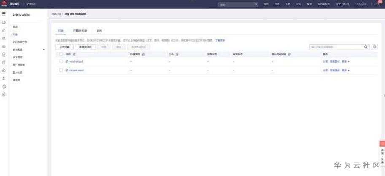Viewport: 385px width, 176px height.
Task: Open the hamburger service list menu
Action: 4,14
